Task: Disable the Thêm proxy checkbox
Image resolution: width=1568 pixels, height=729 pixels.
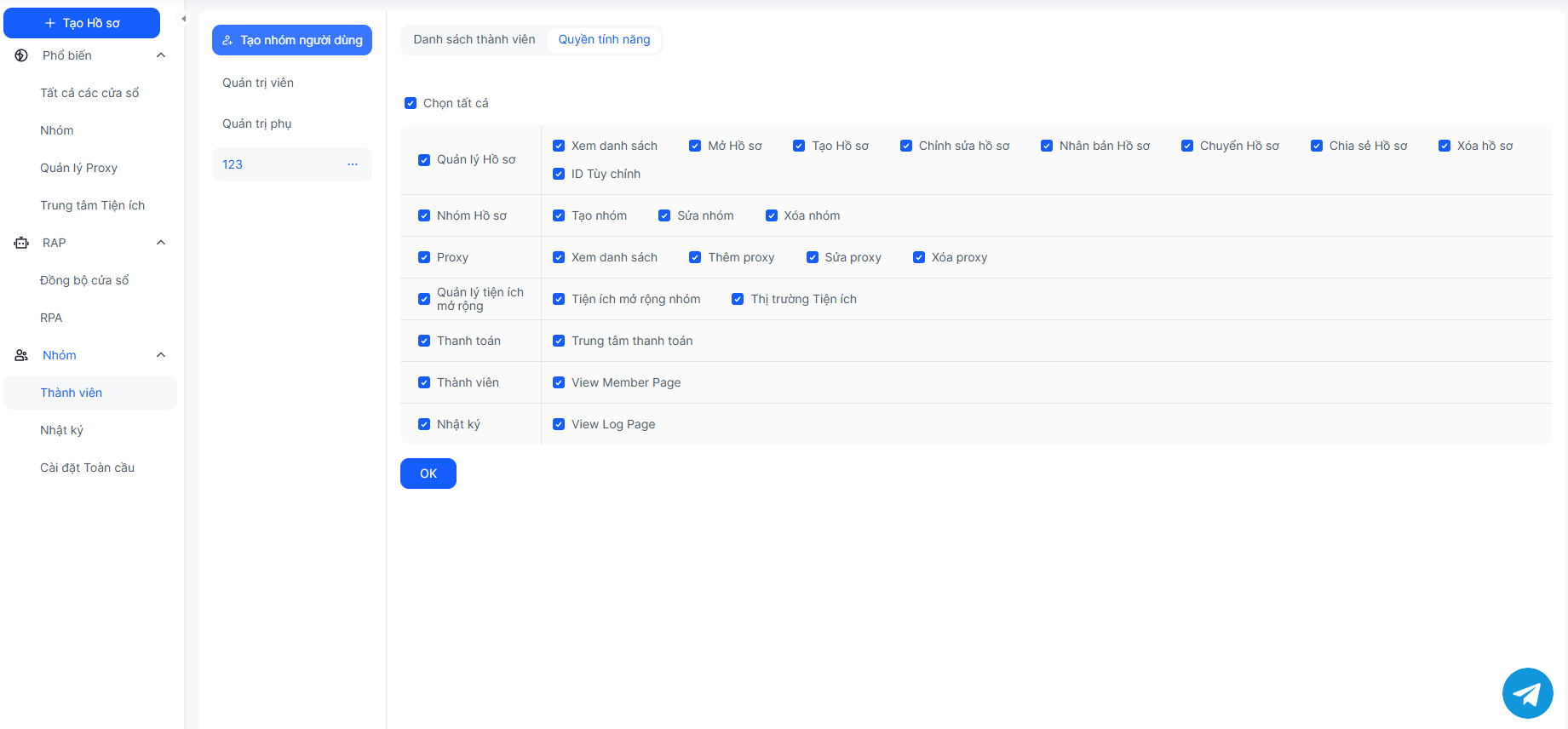Action: pyautogui.click(x=695, y=257)
